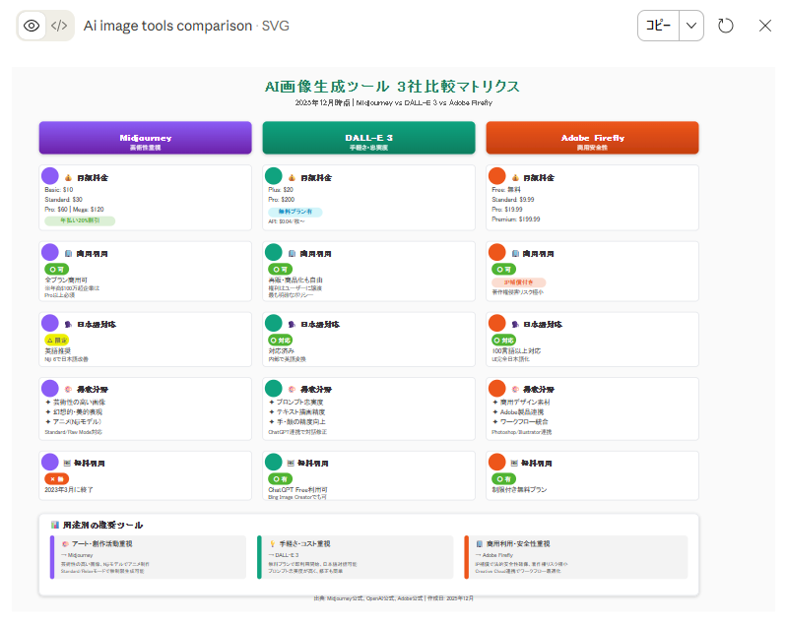Click the money bag icon in DALL-E 3 pricing card
Image resolution: width=786 pixels, height=624 pixels.
pos(293,178)
